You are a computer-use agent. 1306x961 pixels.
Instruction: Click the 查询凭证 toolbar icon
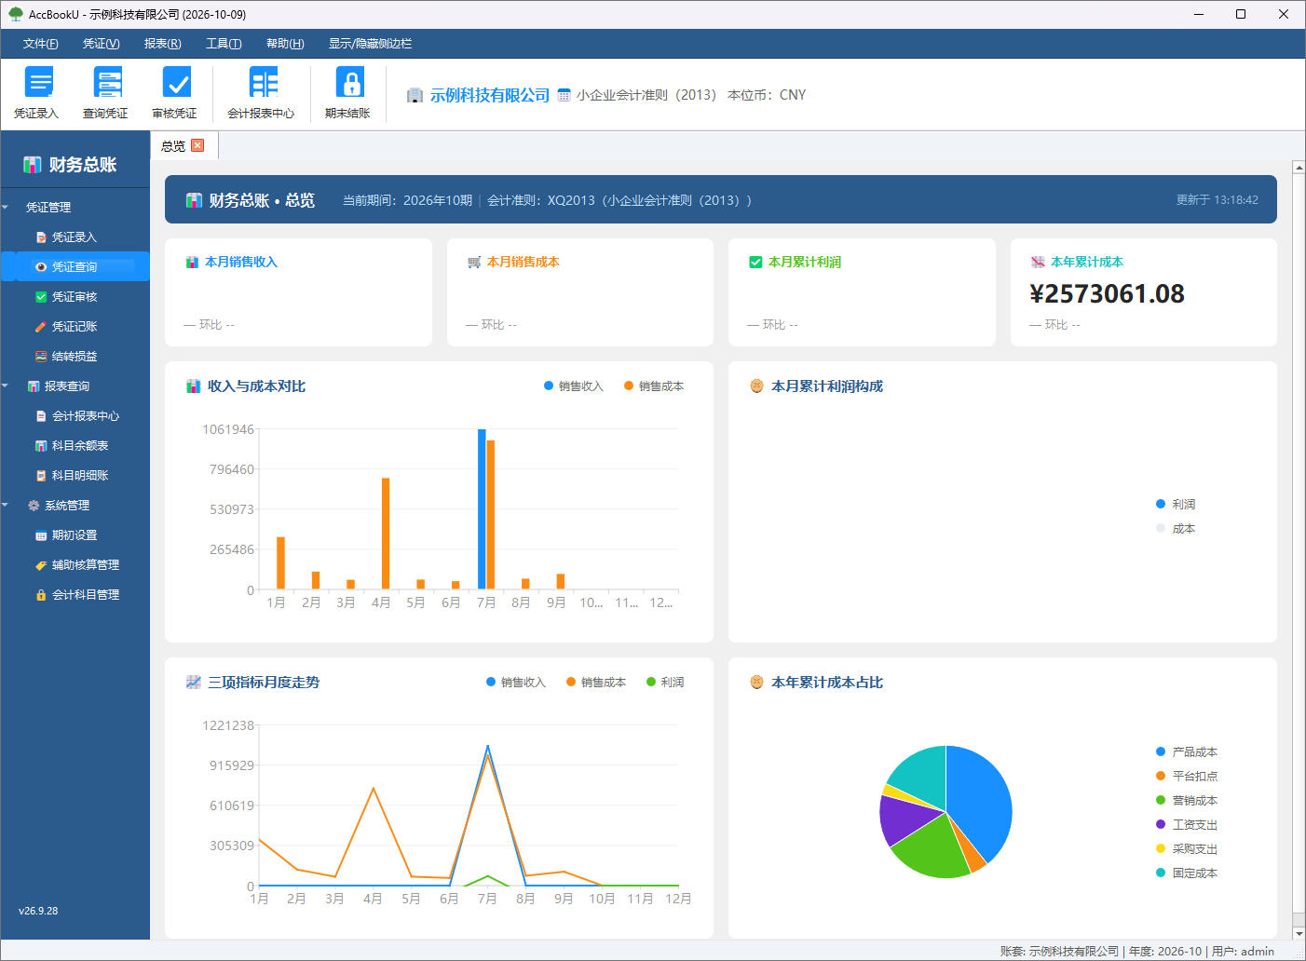(x=105, y=92)
